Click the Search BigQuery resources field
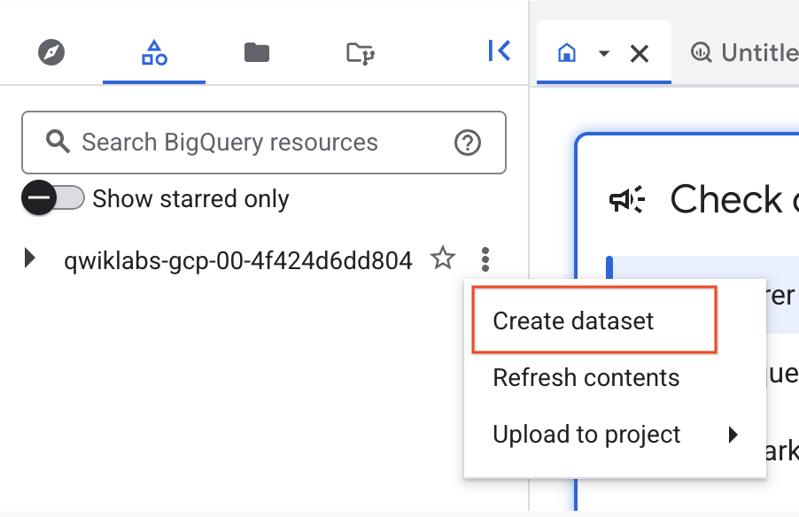Screen dimensions: 799x517 [x=263, y=143]
